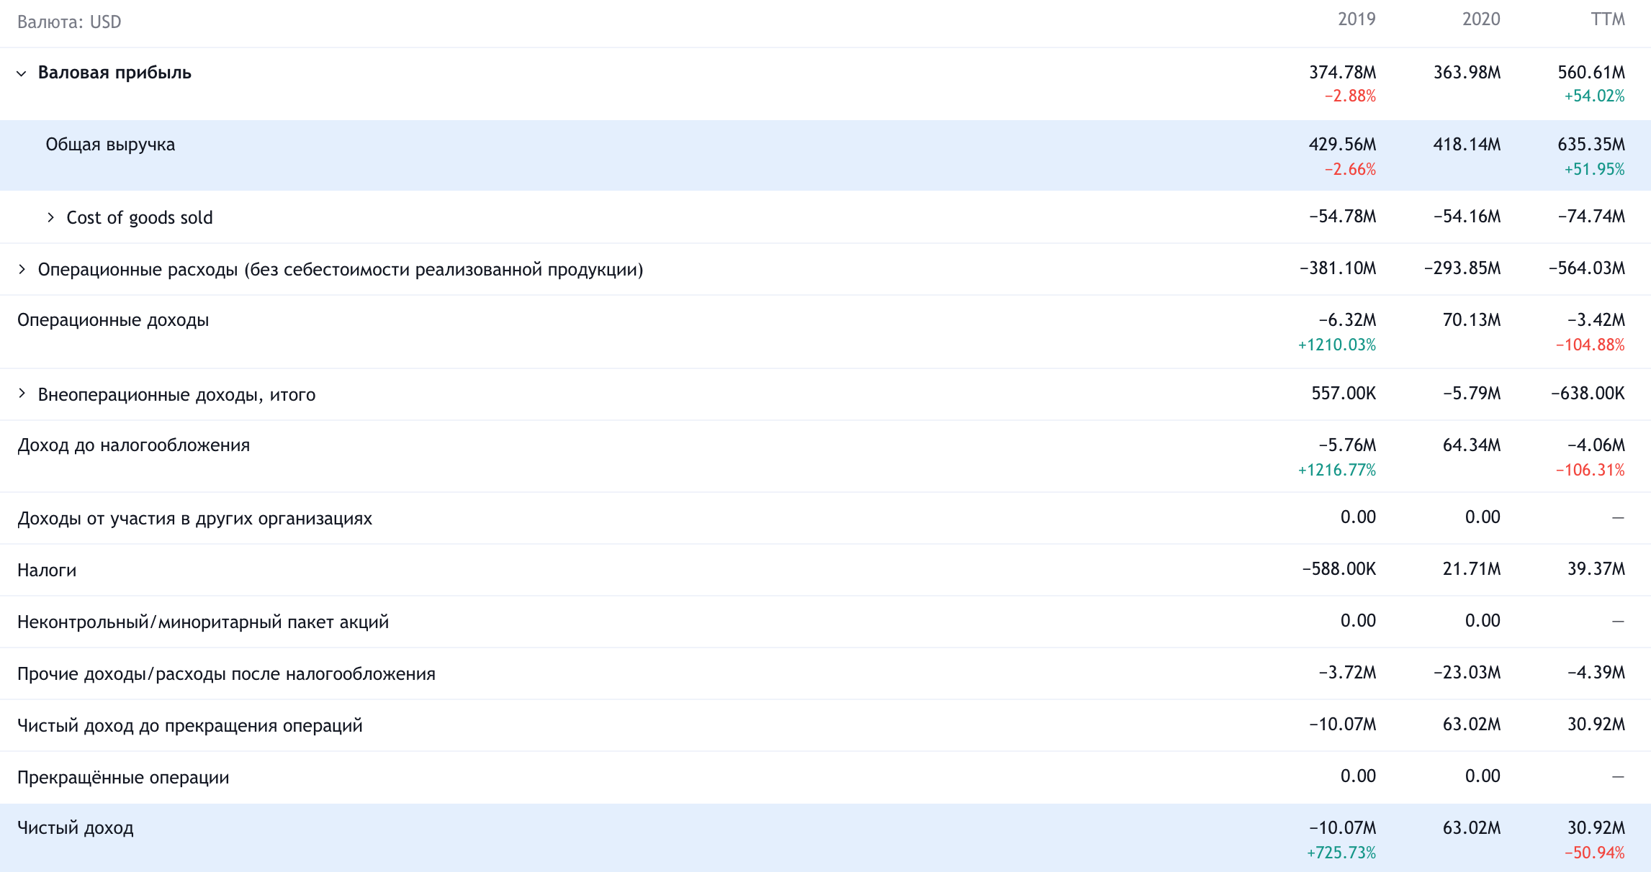Click operating expenses TTM value −564.03M

coord(1587,268)
